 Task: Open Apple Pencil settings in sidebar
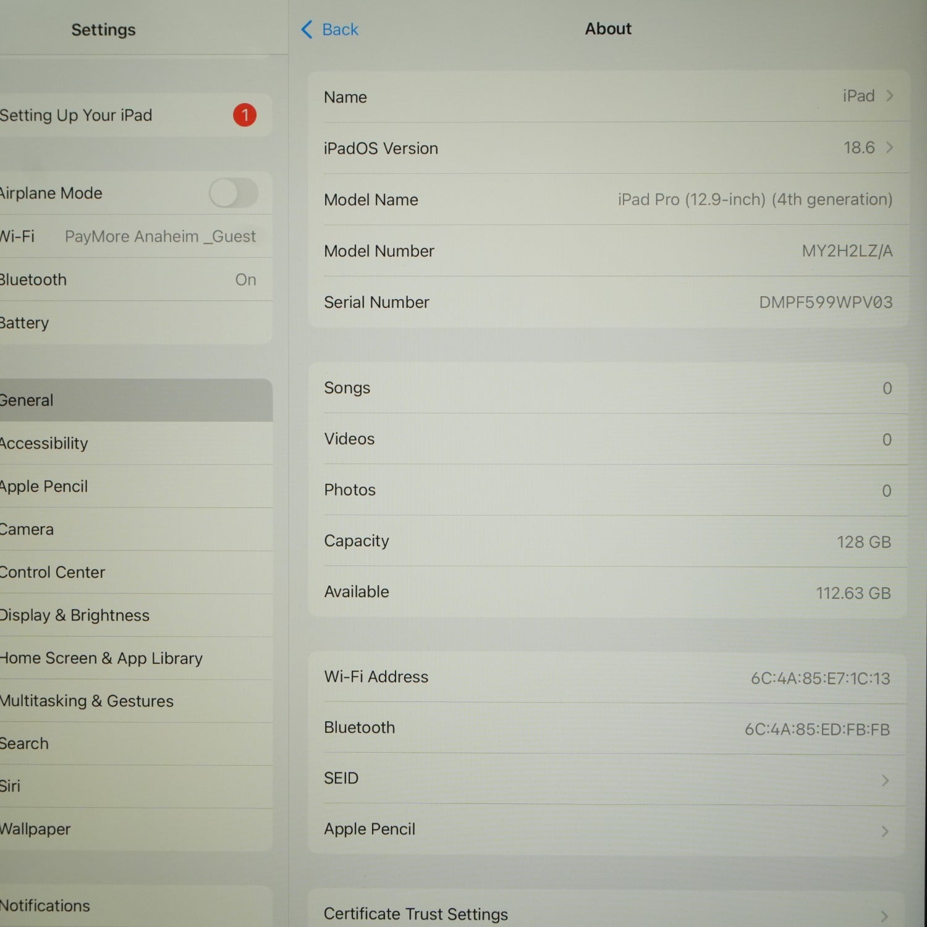tap(136, 486)
